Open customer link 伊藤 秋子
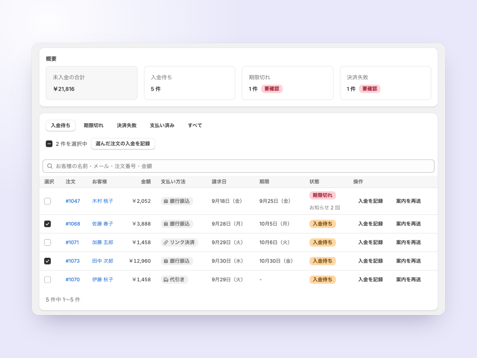This screenshot has height=358, width=477. [103, 280]
